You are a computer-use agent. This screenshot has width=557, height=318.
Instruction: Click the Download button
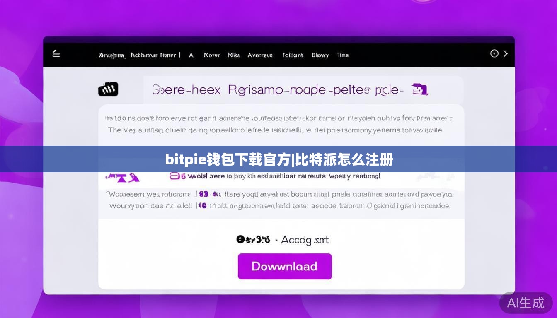pyautogui.click(x=285, y=266)
